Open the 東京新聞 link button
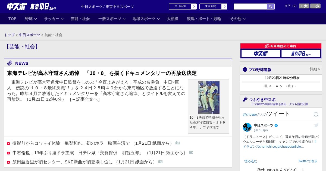The height and width of the screenshot is (171, 326). 211,7
